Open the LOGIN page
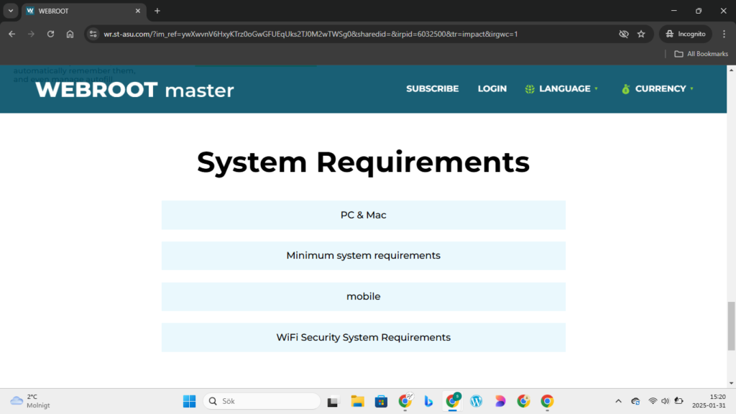The height and width of the screenshot is (414, 736). (492, 88)
